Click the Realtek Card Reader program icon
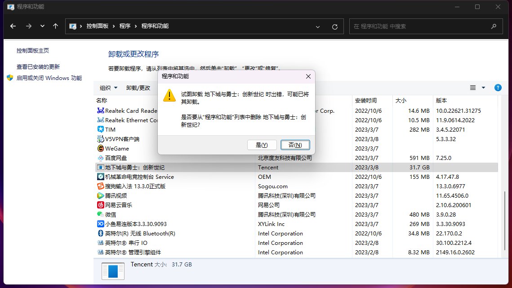 [x=101, y=111]
